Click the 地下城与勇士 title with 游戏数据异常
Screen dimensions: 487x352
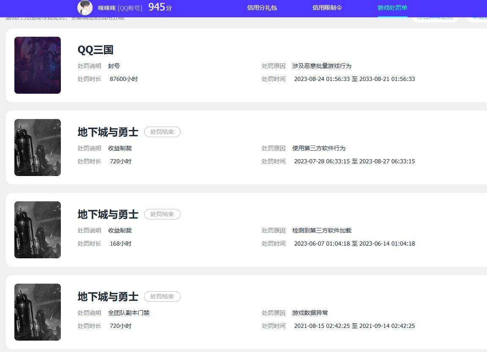(x=108, y=297)
